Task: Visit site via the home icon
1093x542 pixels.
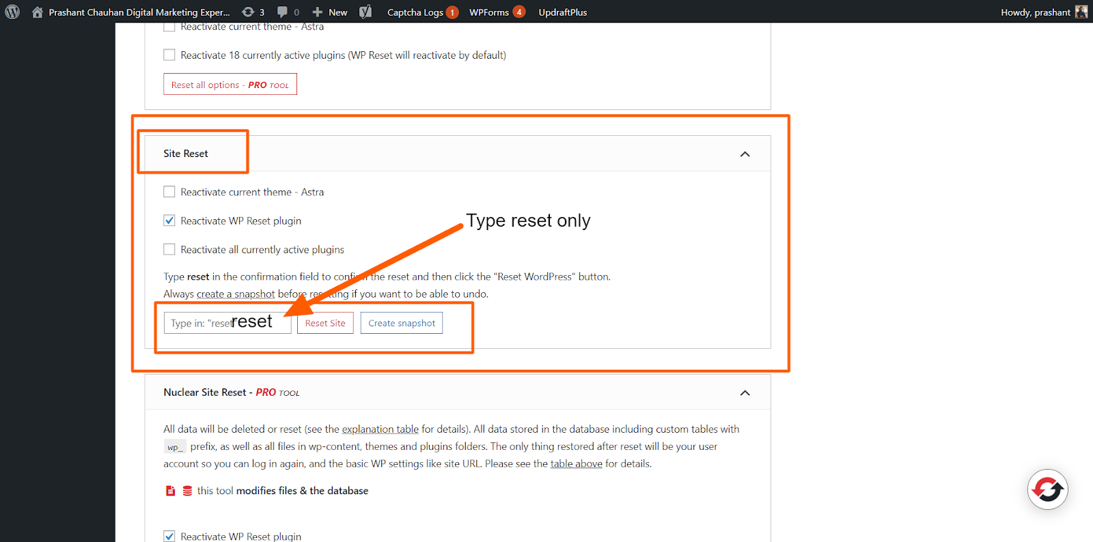Action: 38,12
